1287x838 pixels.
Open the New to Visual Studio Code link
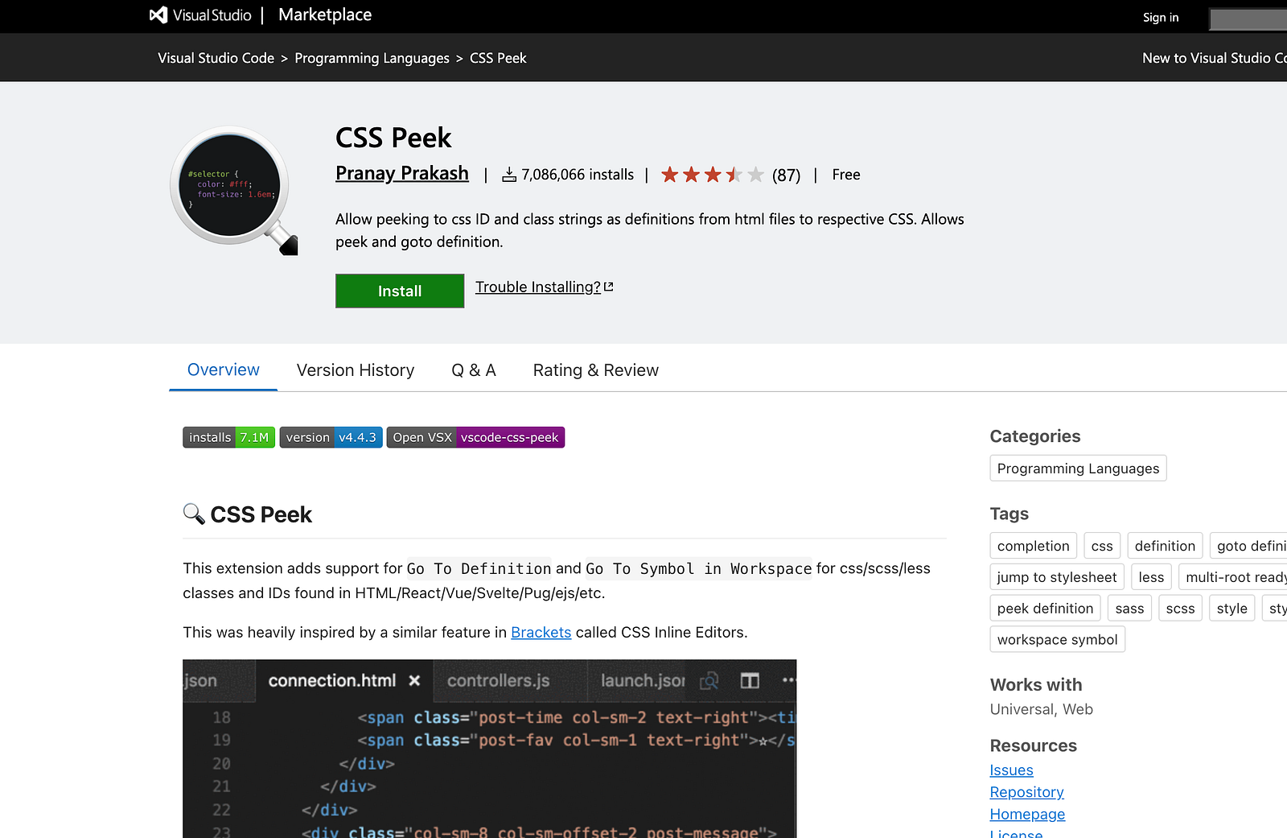pos(1215,58)
